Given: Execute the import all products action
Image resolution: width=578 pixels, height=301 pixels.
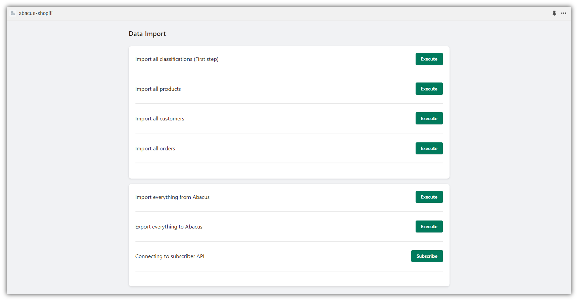Looking at the screenshot, I should 429,89.
